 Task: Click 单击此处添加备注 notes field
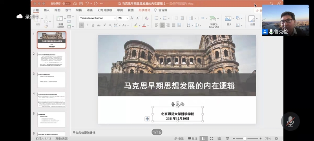click(x=84, y=132)
